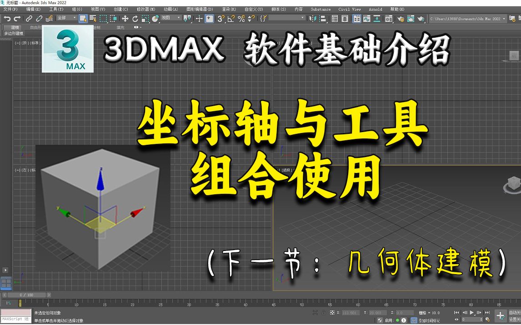Toggle the Snaps Toggle icon
The image size is (521, 325).
(x=220, y=19)
